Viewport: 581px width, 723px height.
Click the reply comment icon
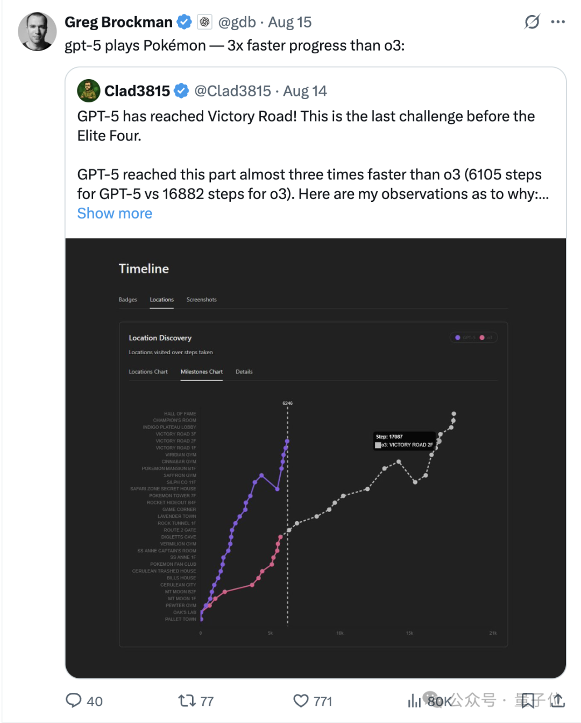(x=74, y=700)
